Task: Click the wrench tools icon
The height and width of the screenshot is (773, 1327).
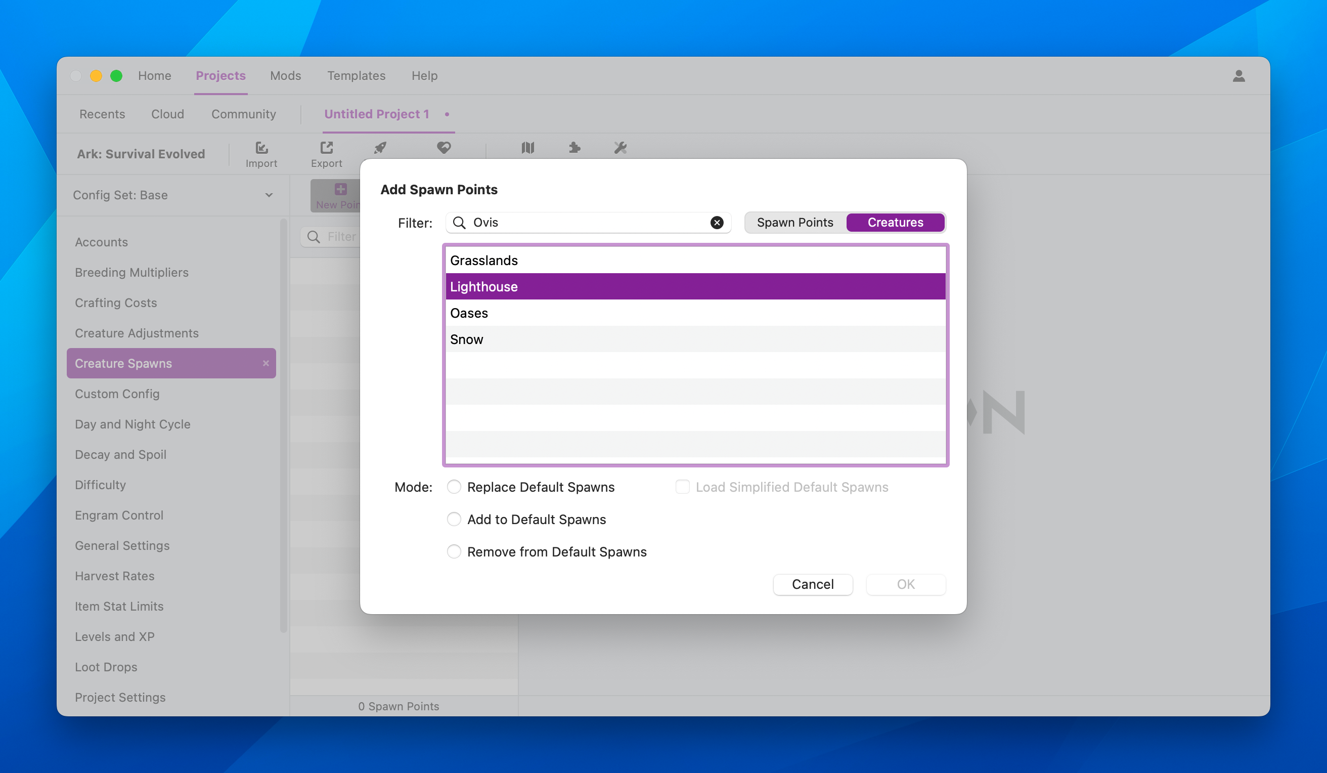Action: click(621, 148)
